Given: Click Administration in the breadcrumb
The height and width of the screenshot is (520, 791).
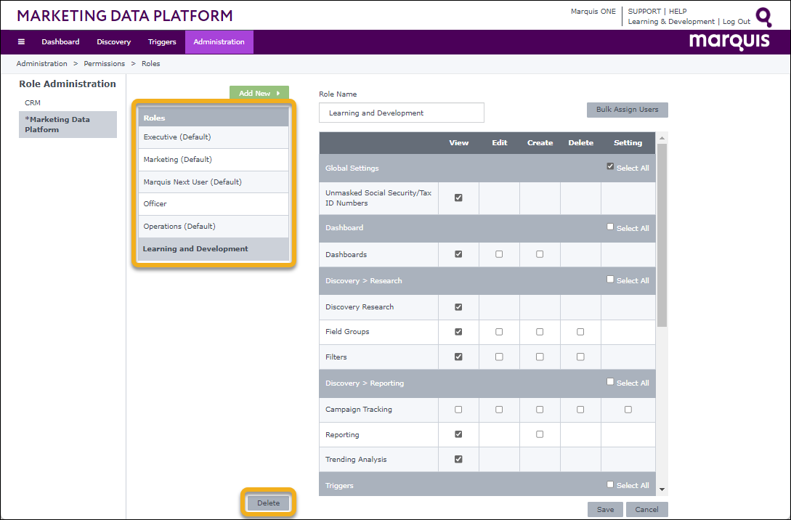Looking at the screenshot, I should point(42,64).
